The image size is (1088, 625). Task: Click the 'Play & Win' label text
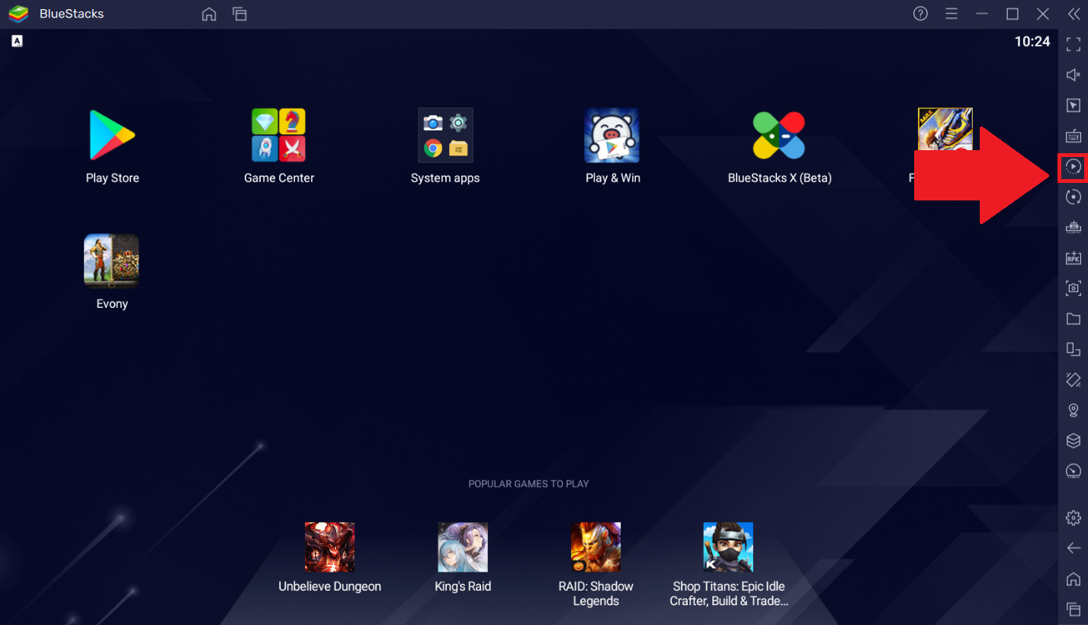pyautogui.click(x=612, y=178)
